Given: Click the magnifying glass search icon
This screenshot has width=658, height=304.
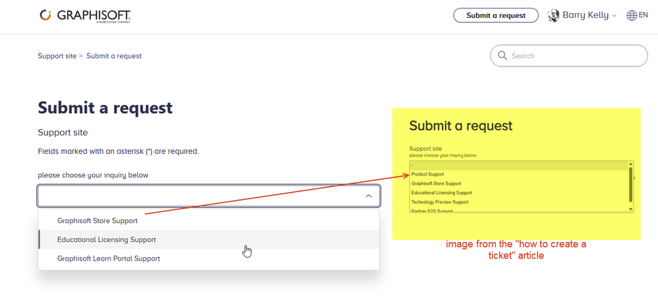Looking at the screenshot, I should coord(502,56).
